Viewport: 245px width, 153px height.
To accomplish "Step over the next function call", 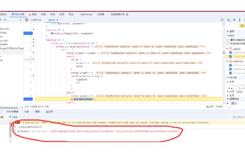I will click(x=234, y=20).
